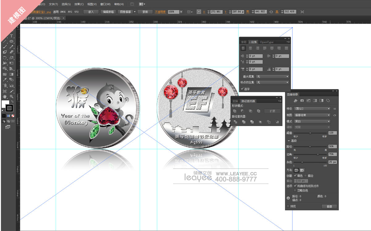Screen dimensions: 371x231
Task: Enable the 预览 preview checkbox
Action: point(288,206)
